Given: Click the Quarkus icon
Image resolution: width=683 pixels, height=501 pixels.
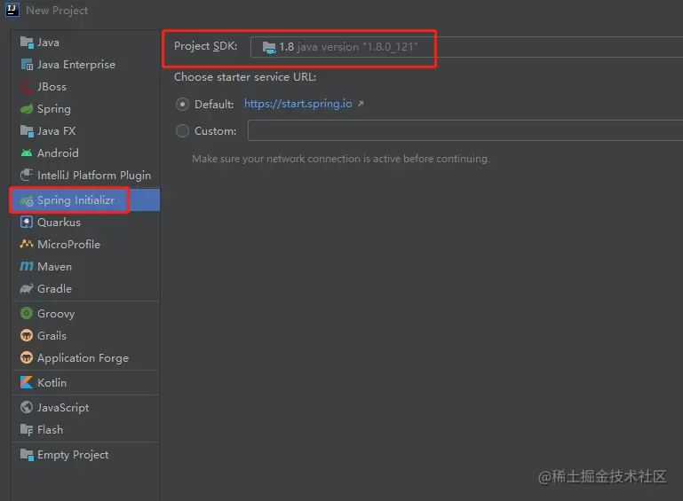Looking at the screenshot, I should click(27, 223).
